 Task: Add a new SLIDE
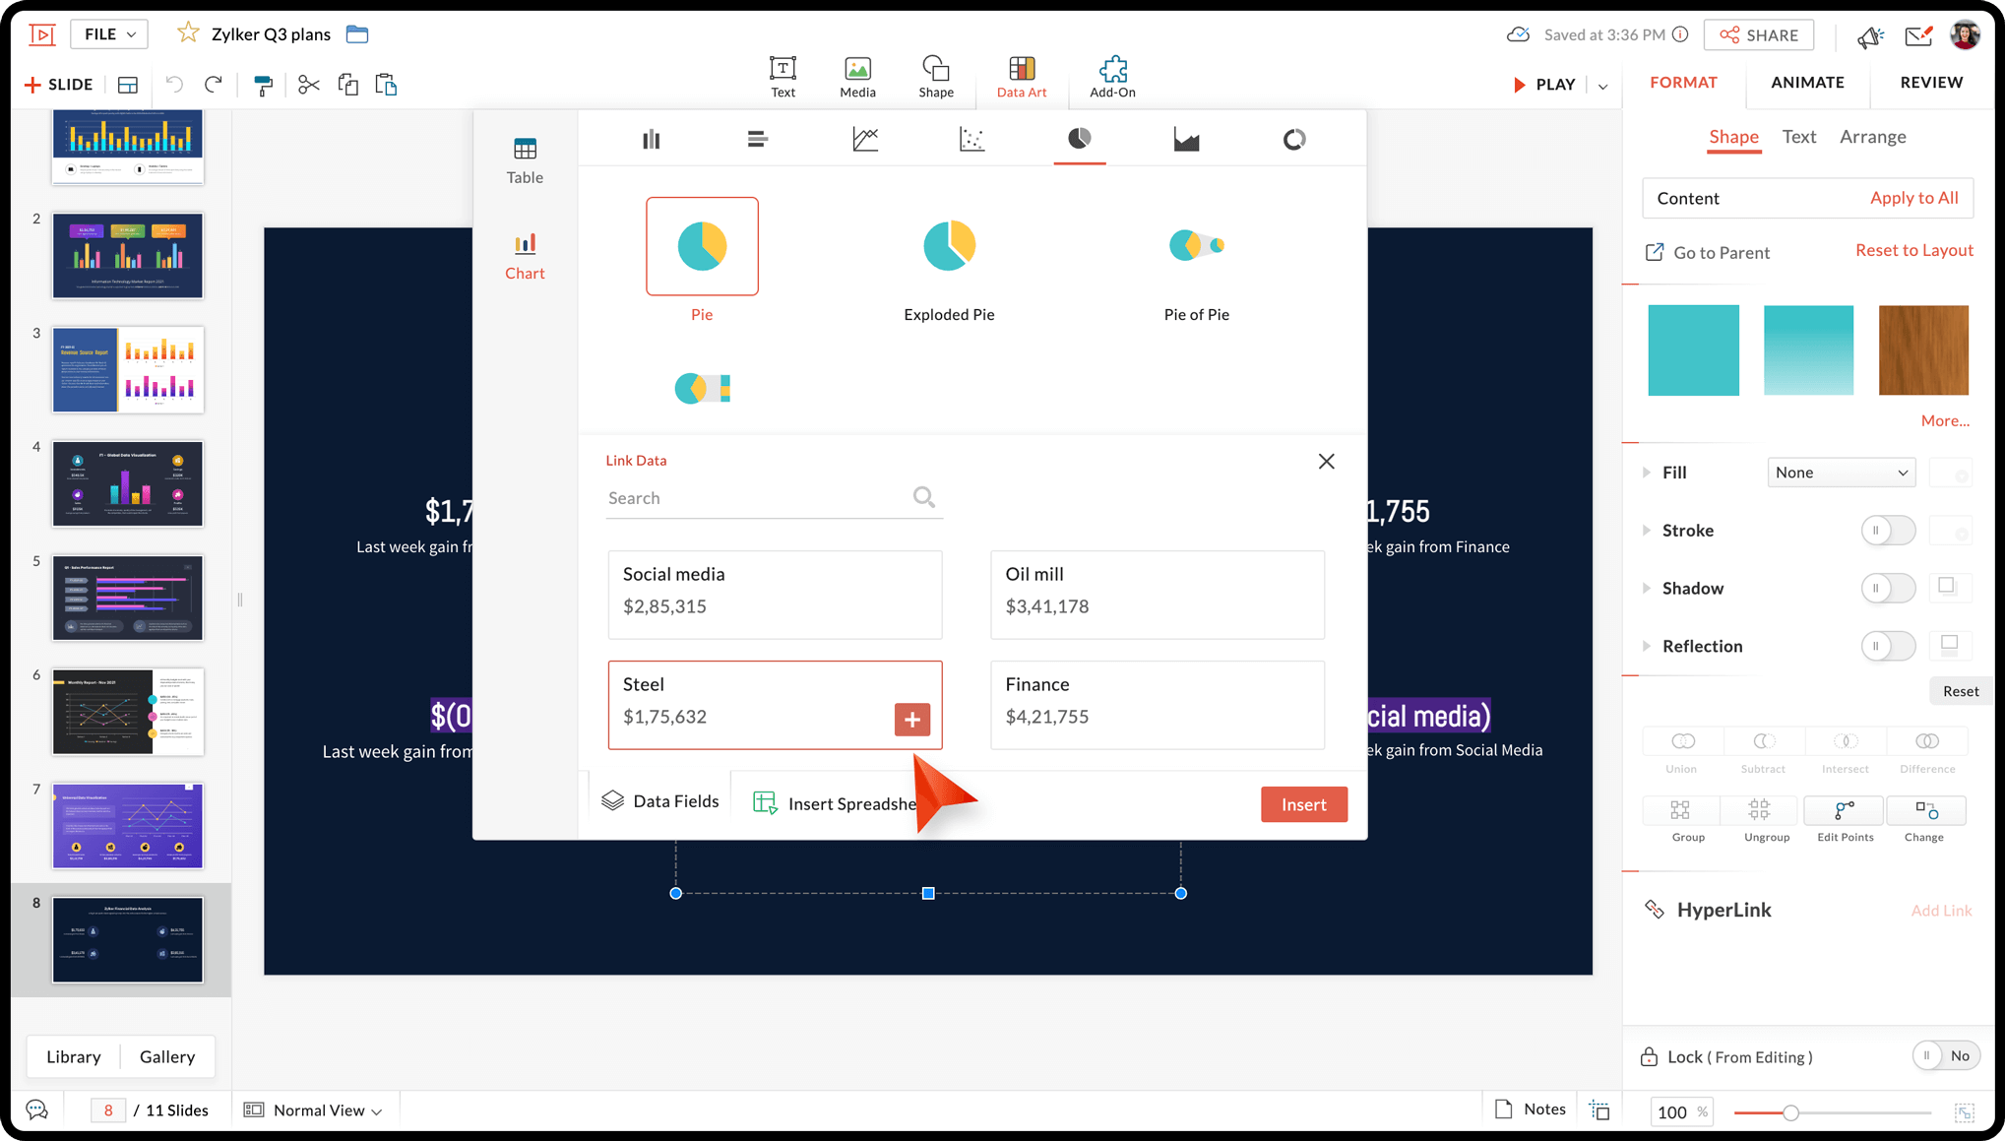[59, 85]
